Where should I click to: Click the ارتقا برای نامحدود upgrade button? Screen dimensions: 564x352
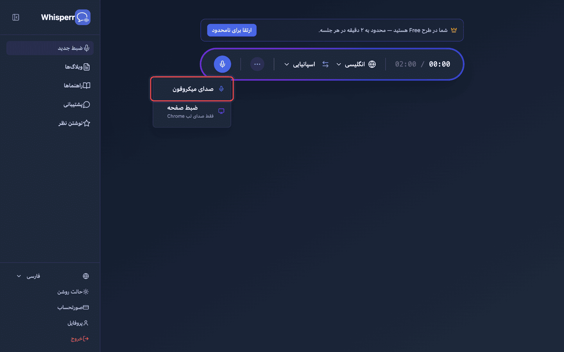point(232,30)
